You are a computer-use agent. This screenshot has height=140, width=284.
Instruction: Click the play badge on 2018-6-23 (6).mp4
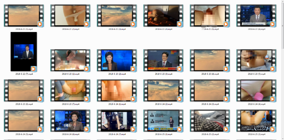pos(40,99)
